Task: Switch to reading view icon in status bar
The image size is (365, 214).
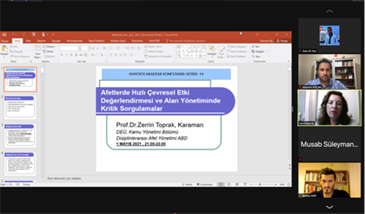Action: click(237, 185)
